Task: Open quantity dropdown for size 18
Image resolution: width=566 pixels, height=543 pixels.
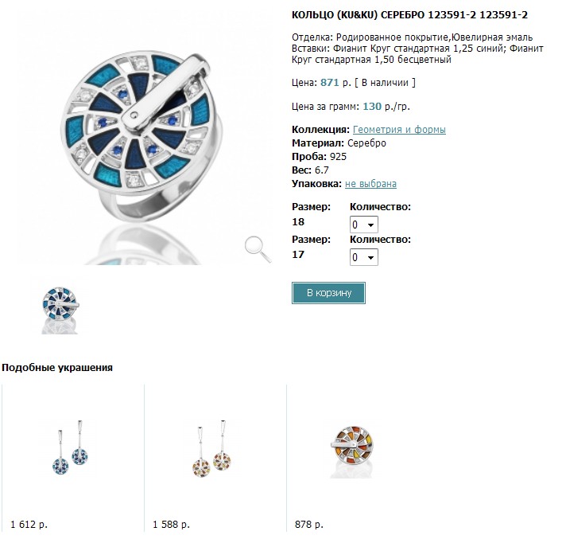Action: (x=364, y=225)
